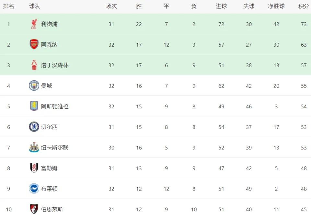Open the 利物浦 team name link
This screenshot has height=219, width=311.
pos(49,24)
